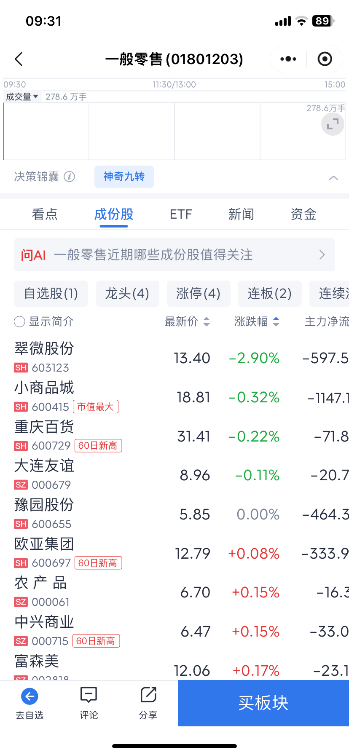Collapse the 决策锦囊 panel chevron
Viewport: 349px width, 755px height.
[333, 178]
